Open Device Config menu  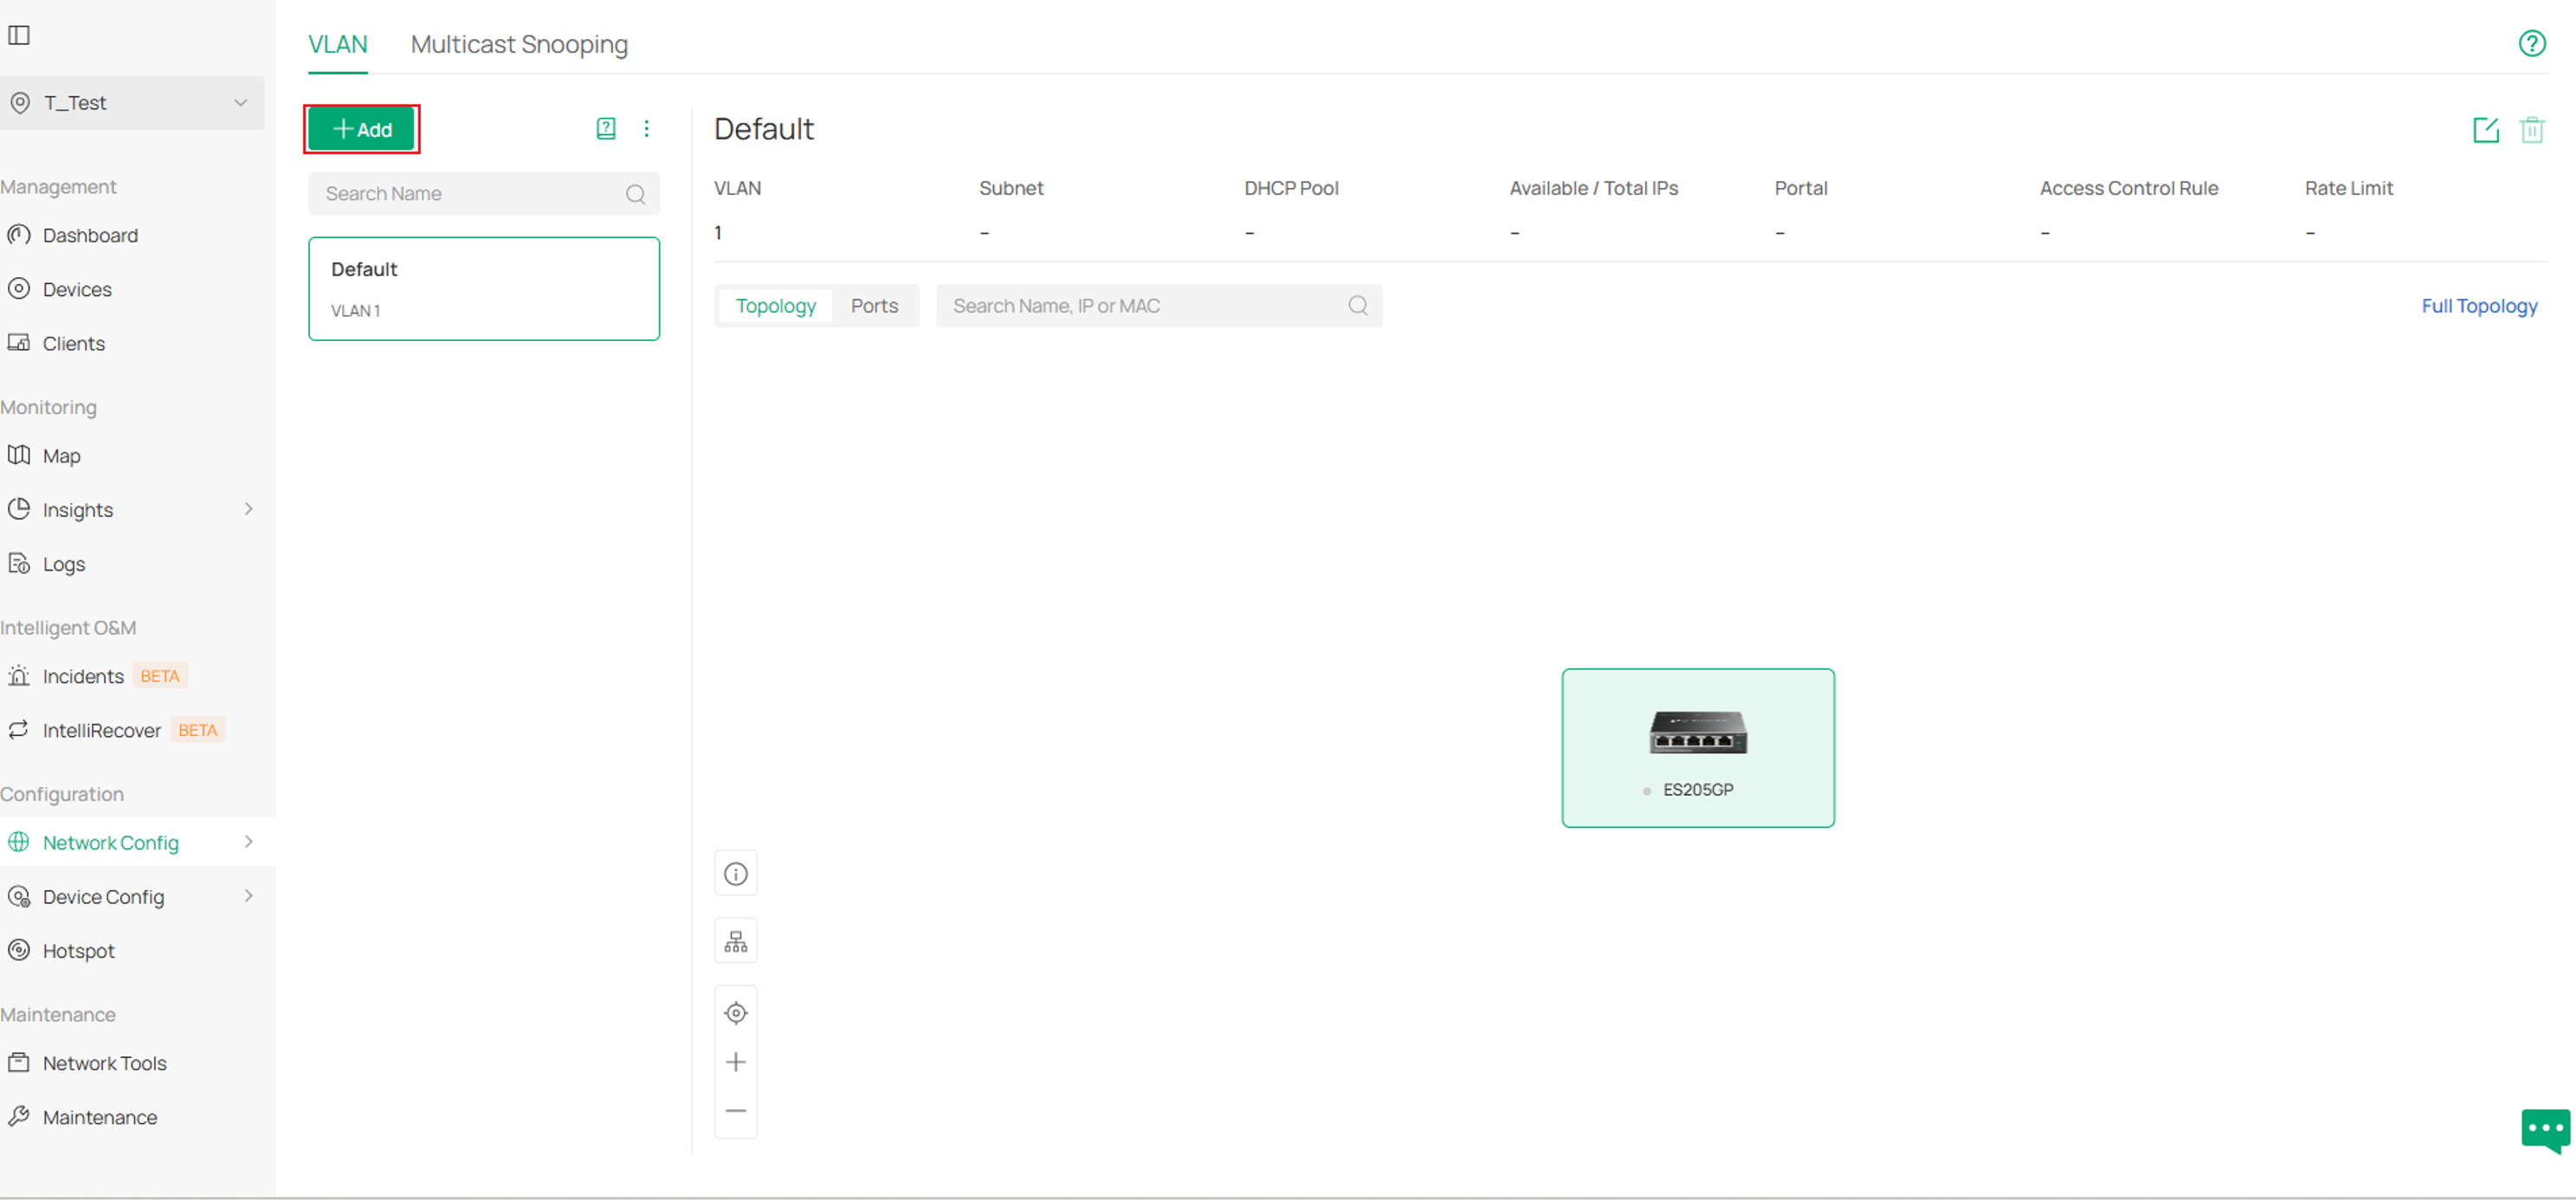(103, 897)
